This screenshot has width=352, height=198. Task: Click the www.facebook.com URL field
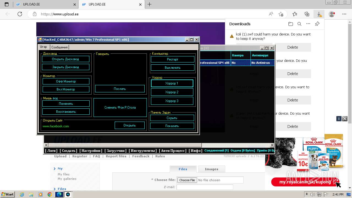[x=77, y=126]
